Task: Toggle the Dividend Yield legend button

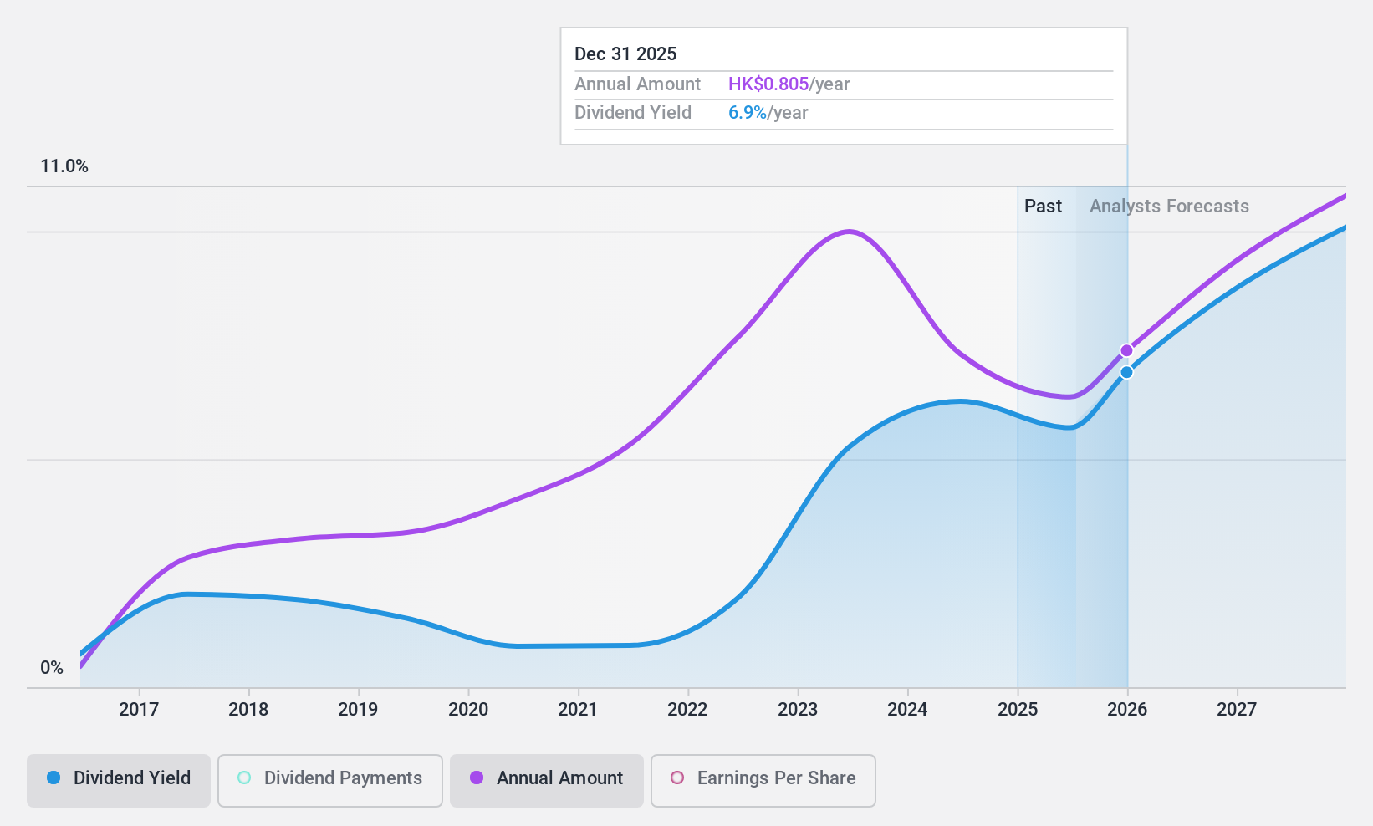Action: [x=118, y=780]
